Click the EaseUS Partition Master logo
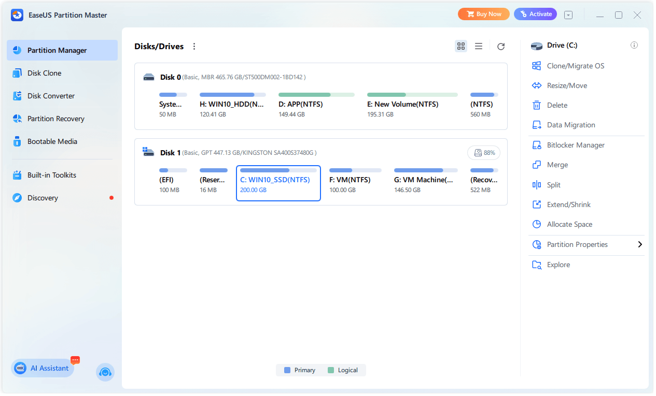The height and width of the screenshot is (396, 656). tap(17, 15)
